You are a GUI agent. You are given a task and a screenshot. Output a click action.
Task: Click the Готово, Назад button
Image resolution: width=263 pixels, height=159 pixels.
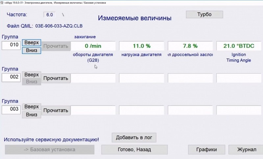pos(134,149)
